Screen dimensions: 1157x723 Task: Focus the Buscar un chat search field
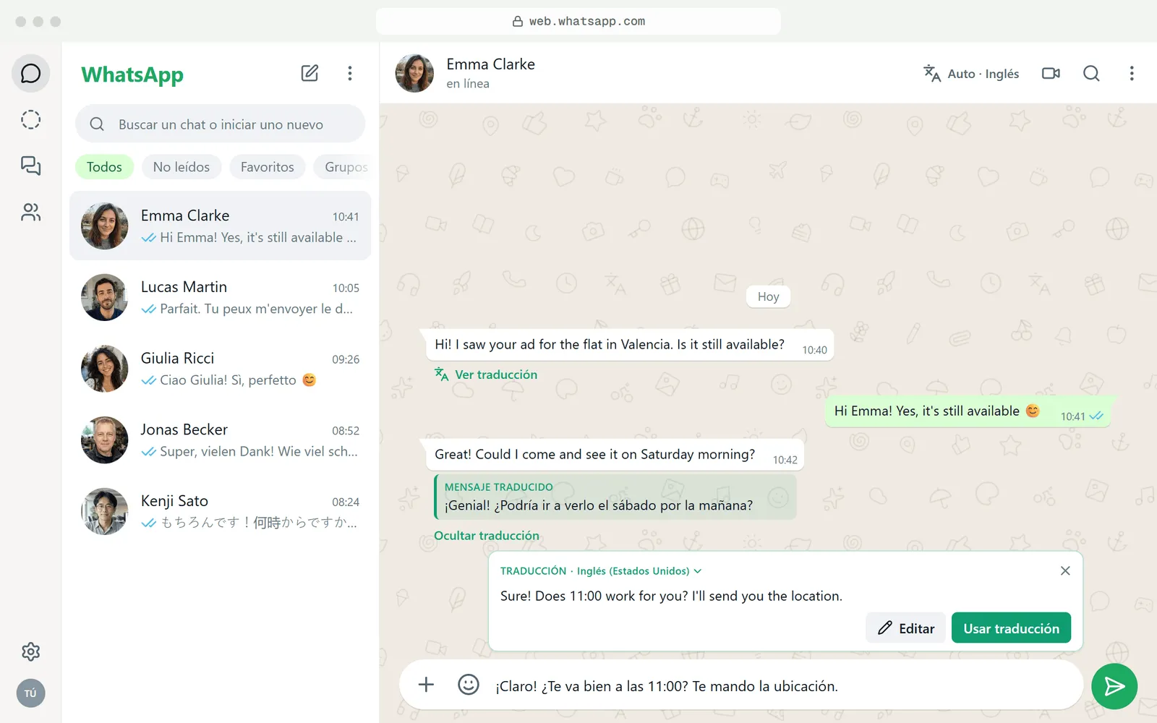[x=221, y=124]
